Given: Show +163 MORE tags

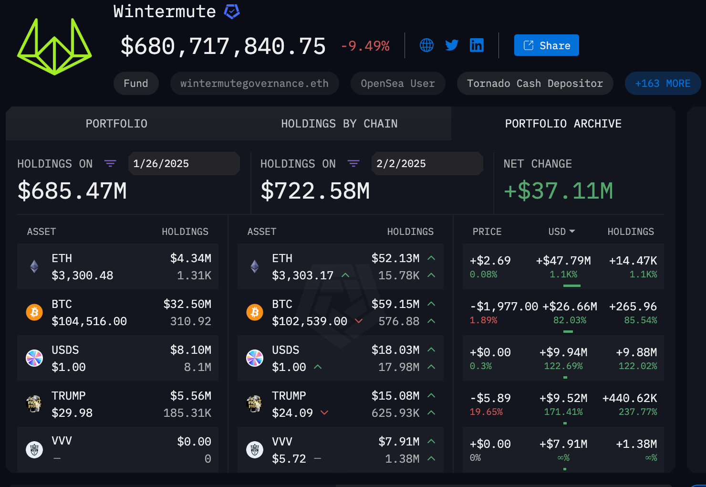Looking at the screenshot, I should pyautogui.click(x=663, y=83).
